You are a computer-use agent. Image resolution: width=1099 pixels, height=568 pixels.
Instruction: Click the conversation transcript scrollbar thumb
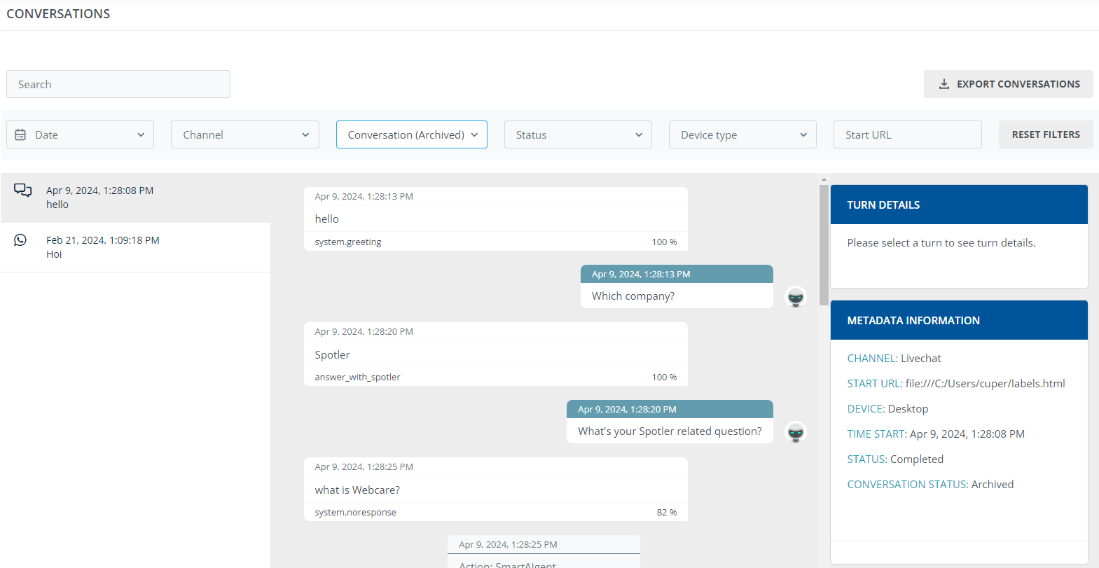coord(824,245)
